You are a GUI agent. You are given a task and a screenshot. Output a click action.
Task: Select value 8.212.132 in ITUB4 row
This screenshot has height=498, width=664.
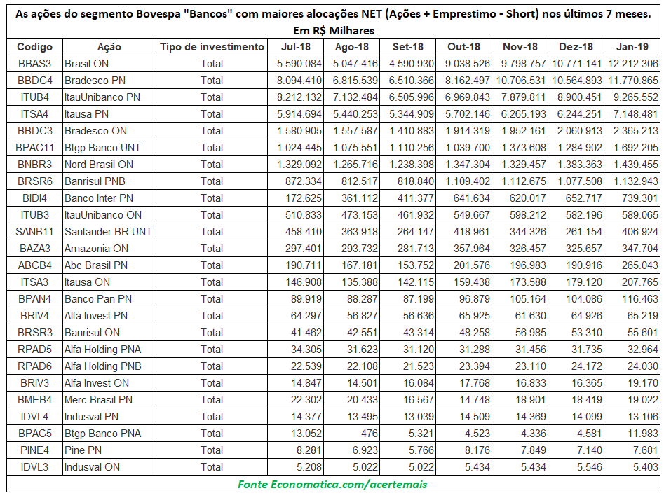(296, 97)
